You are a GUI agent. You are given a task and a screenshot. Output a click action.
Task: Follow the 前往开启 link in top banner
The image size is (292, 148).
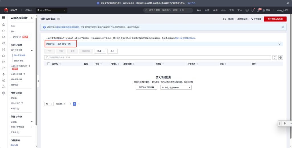click(191, 3)
